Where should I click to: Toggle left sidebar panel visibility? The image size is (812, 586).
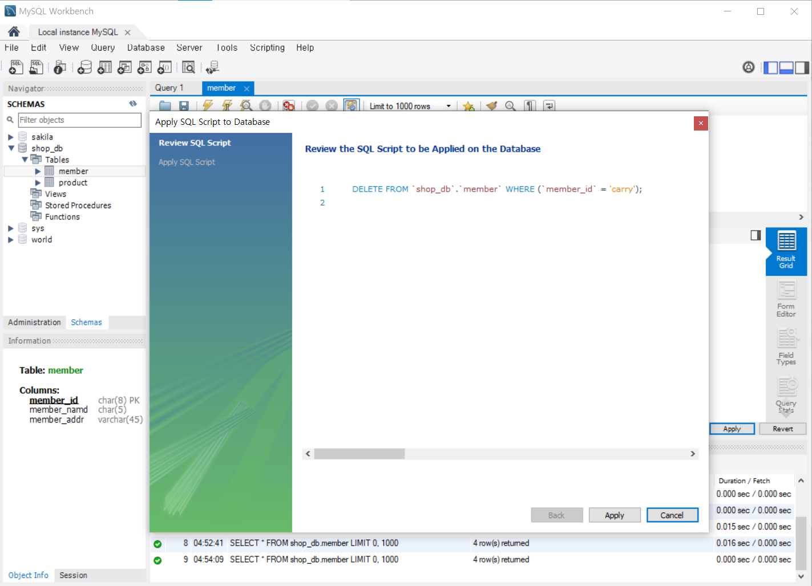(x=771, y=68)
